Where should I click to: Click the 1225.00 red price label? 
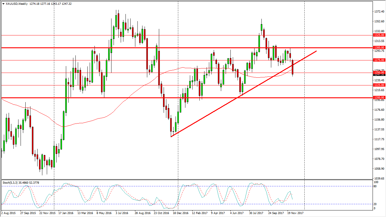379,85
